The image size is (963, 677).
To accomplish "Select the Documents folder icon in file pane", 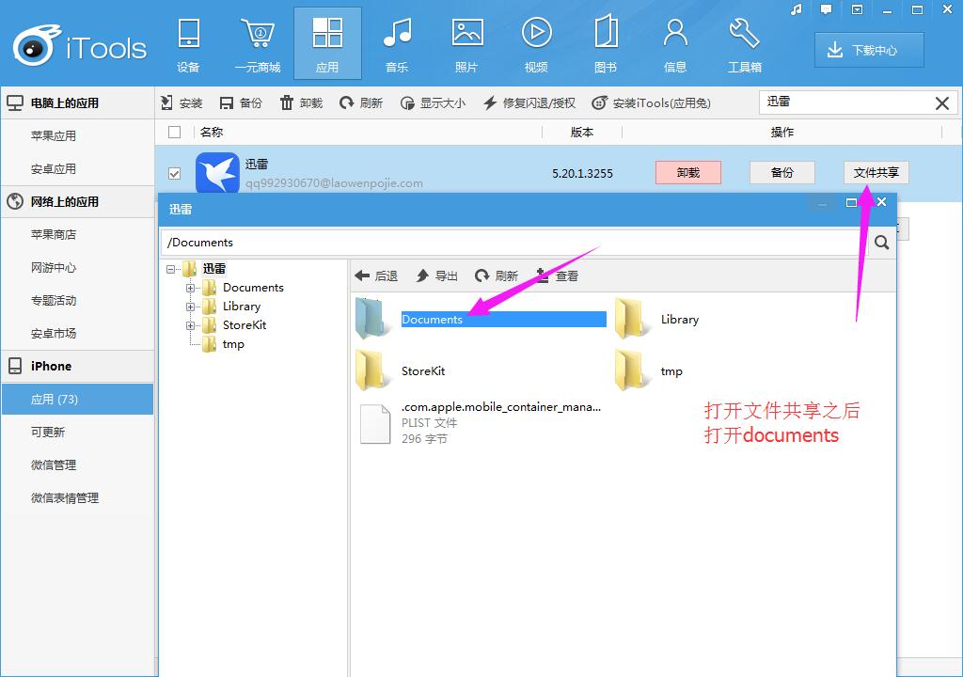I will [x=372, y=319].
